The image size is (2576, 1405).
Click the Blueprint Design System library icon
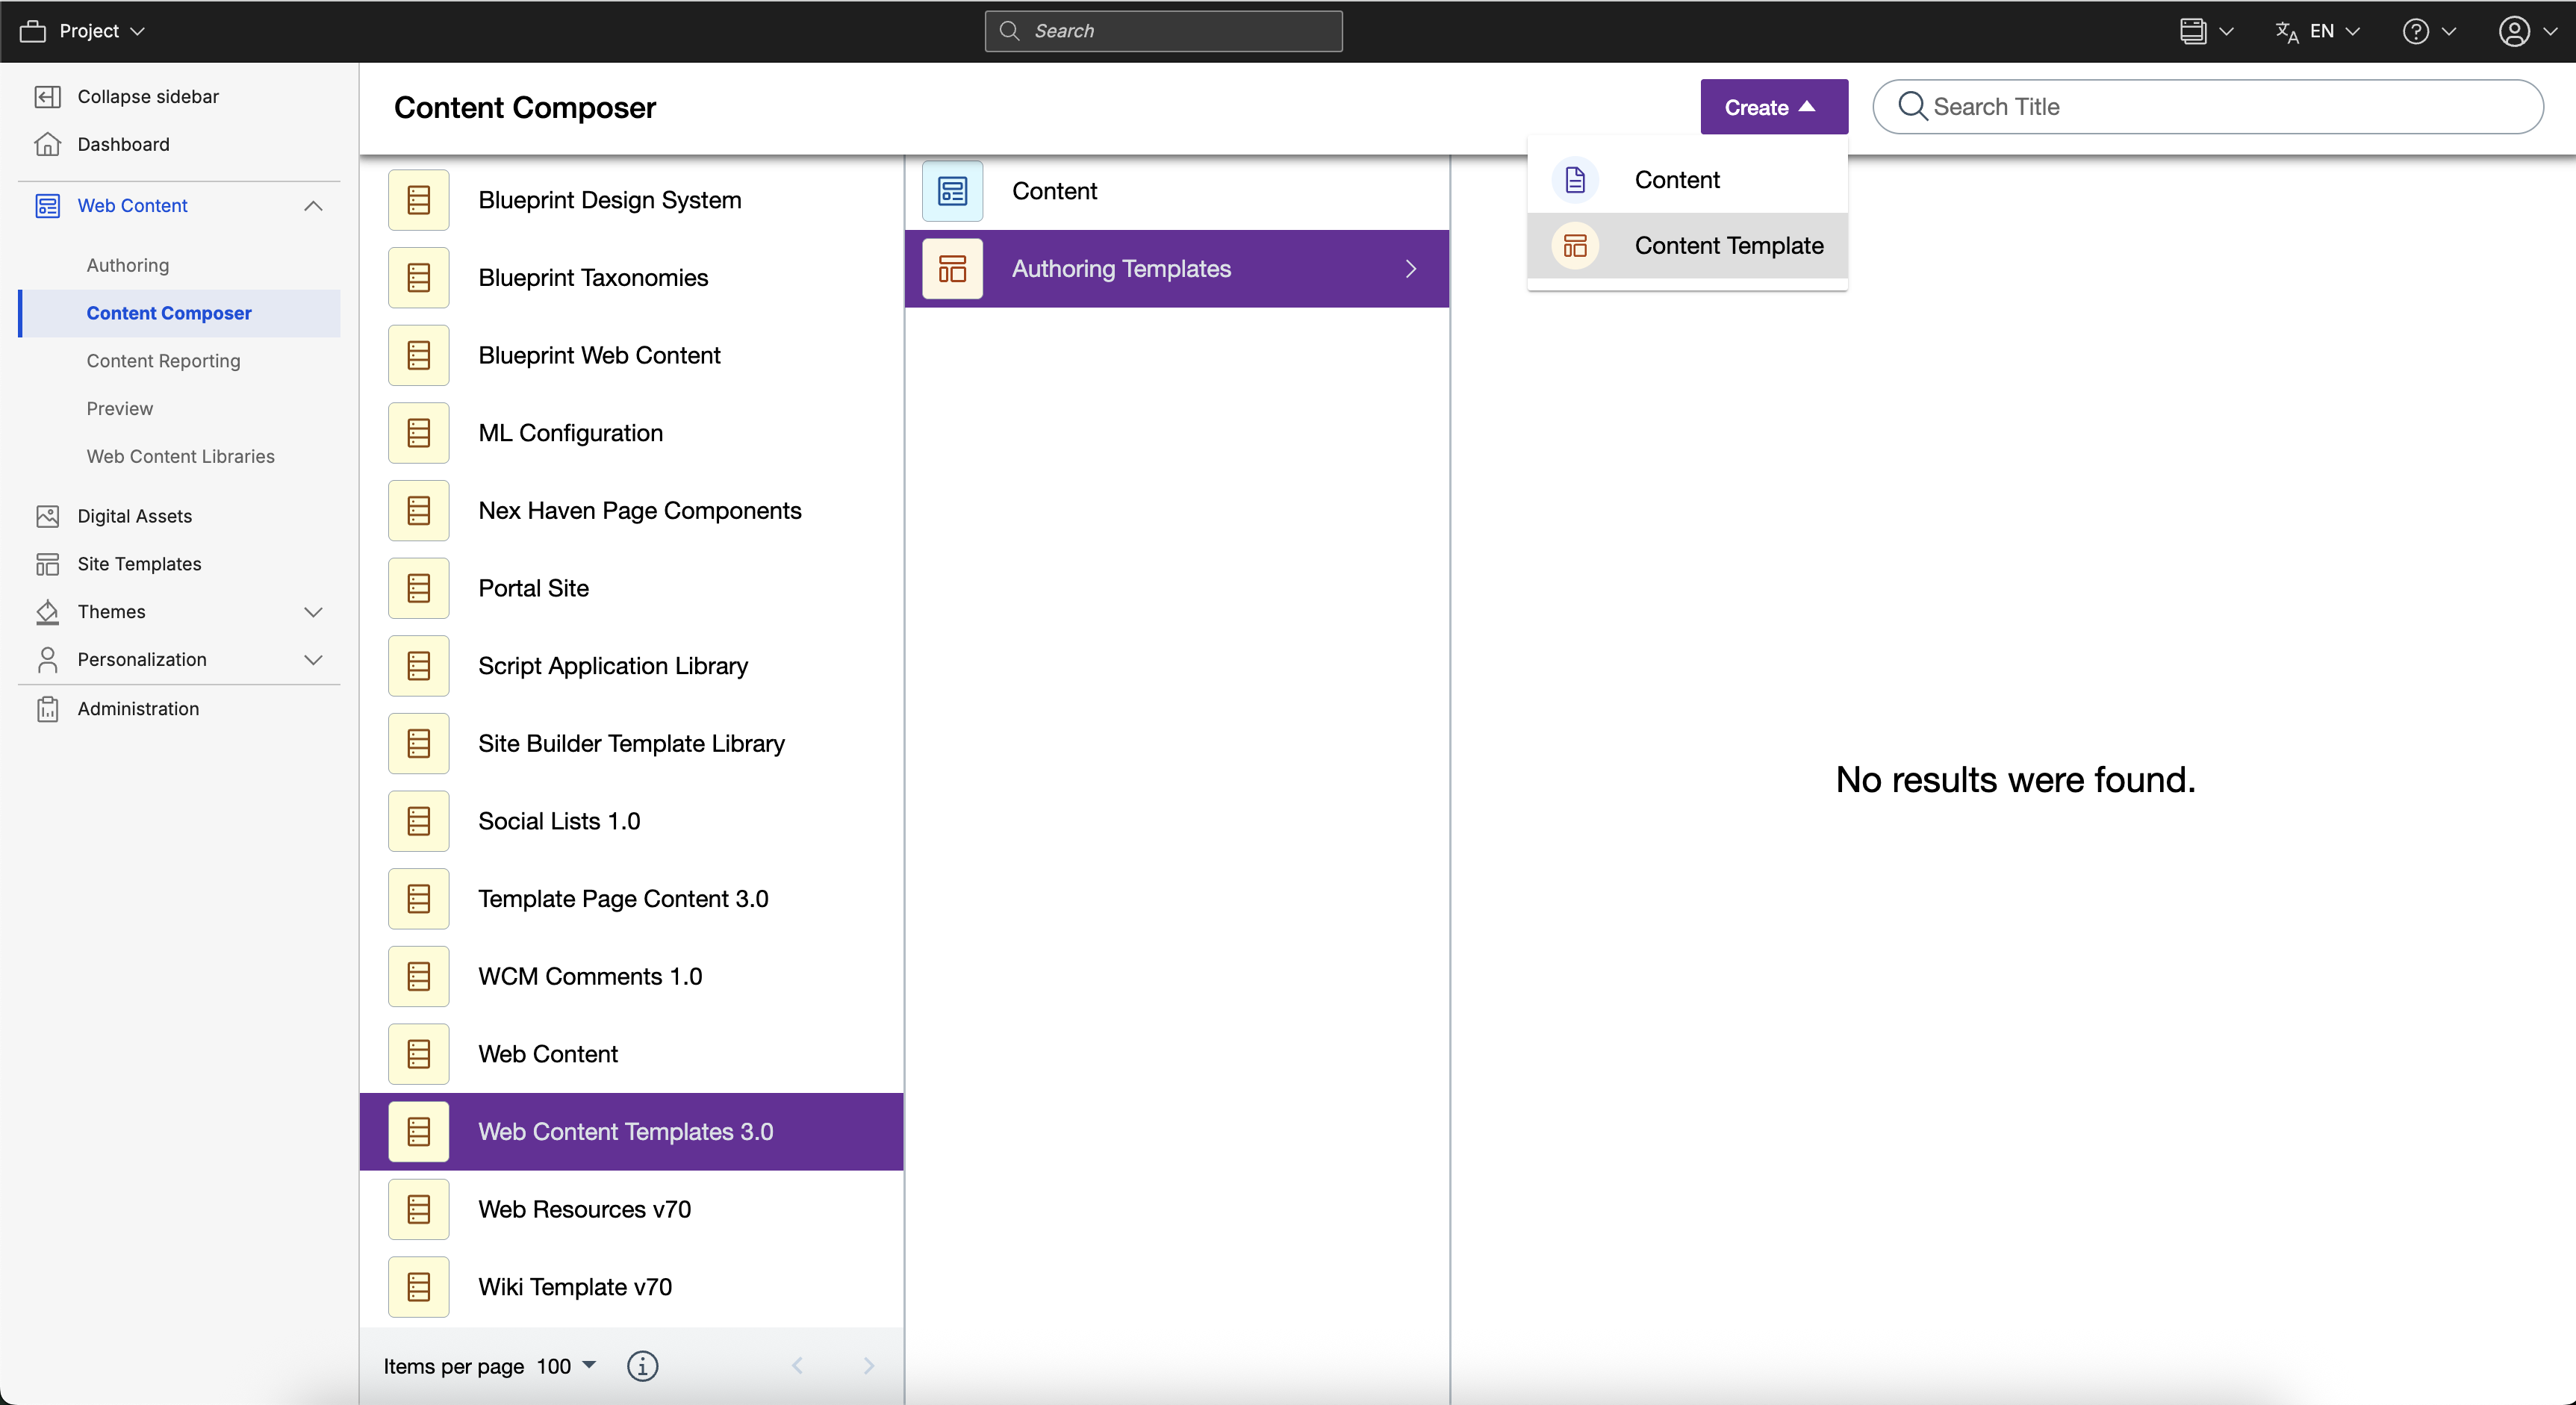tap(419, 200)
